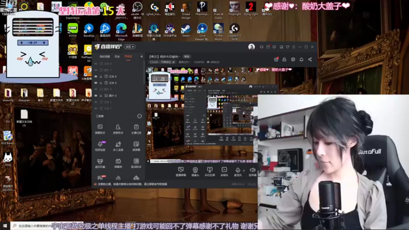Screen dimensions: 409x230
Task: Click the padlock icon in stream header
Action: pos(284,59)
